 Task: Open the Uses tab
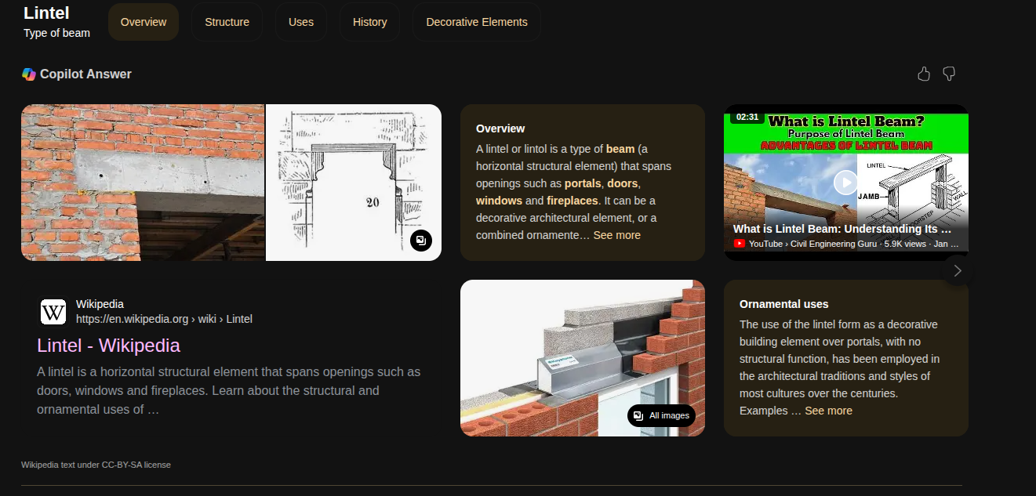[x=301, y=22]
